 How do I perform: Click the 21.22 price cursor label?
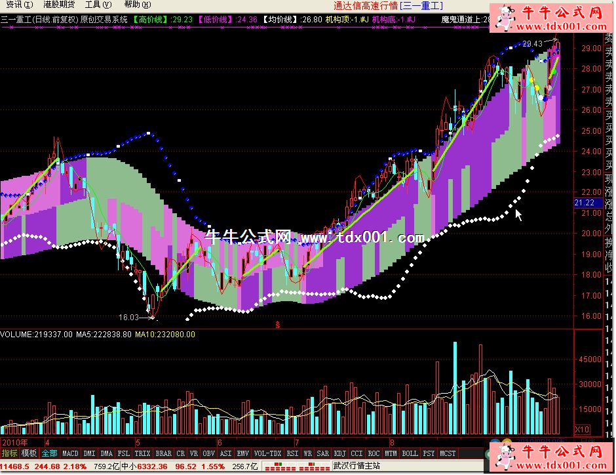[584, 203]
